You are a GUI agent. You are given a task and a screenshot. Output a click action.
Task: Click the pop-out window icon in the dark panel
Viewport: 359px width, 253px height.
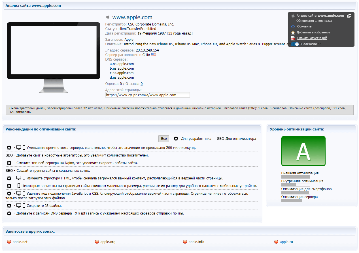click(349, 16)
